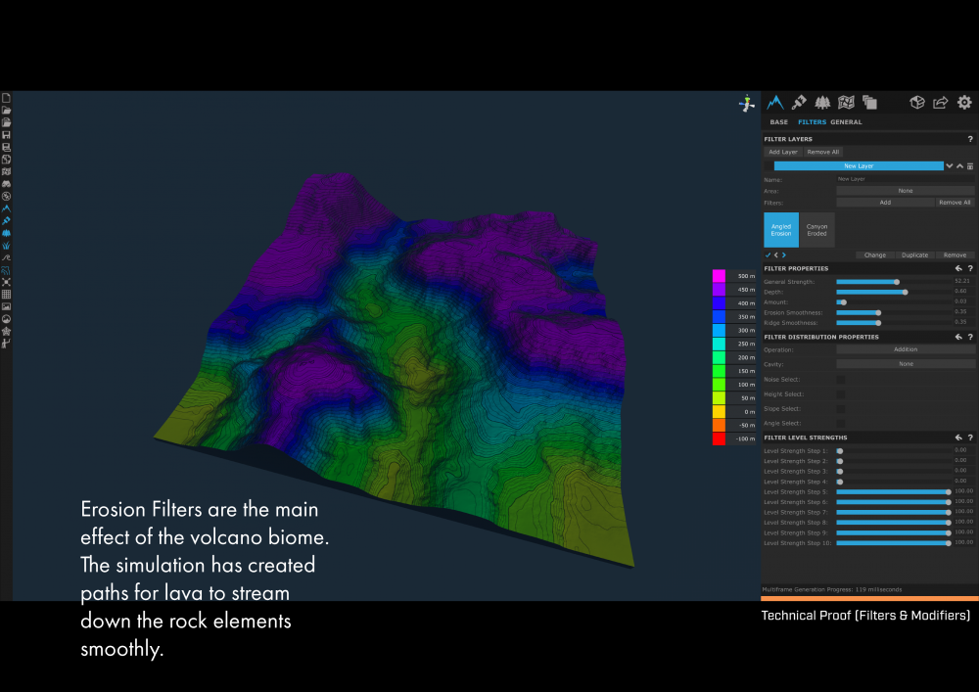Open the Operation dropdown showing Addition
The image size is (979, 692).
point(905,349)
